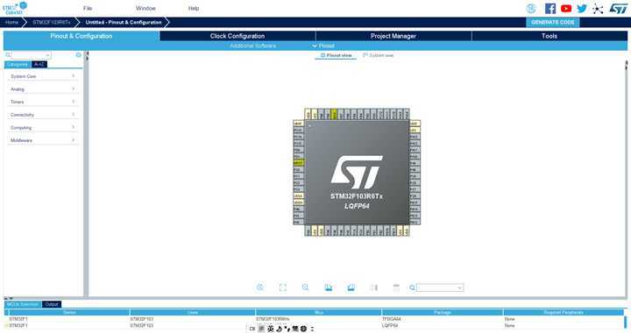Expand the Connectivity category
Screen dimensions: 631x333
click(42, 115)
